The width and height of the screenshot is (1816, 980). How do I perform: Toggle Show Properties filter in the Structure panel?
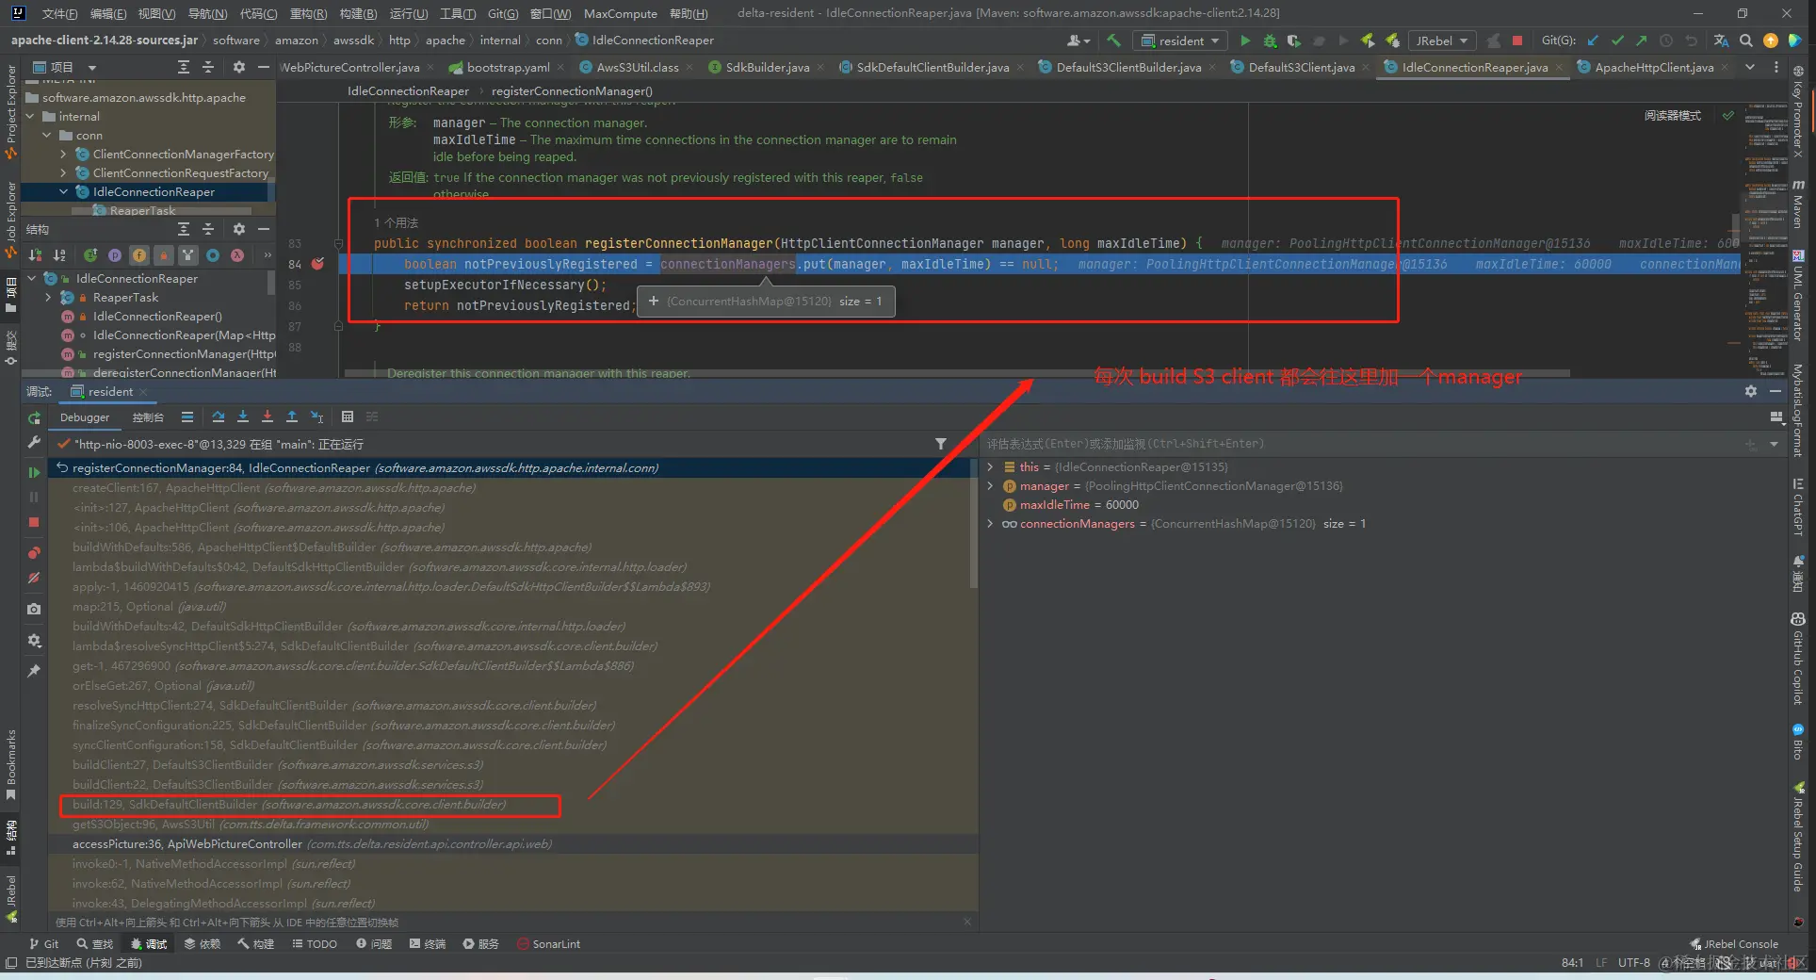[115, 254]
